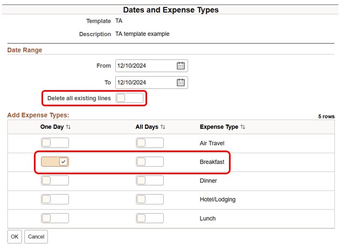The image size is (340, 246).
Task: Click the Cancel button
Action: pos(36,237)
